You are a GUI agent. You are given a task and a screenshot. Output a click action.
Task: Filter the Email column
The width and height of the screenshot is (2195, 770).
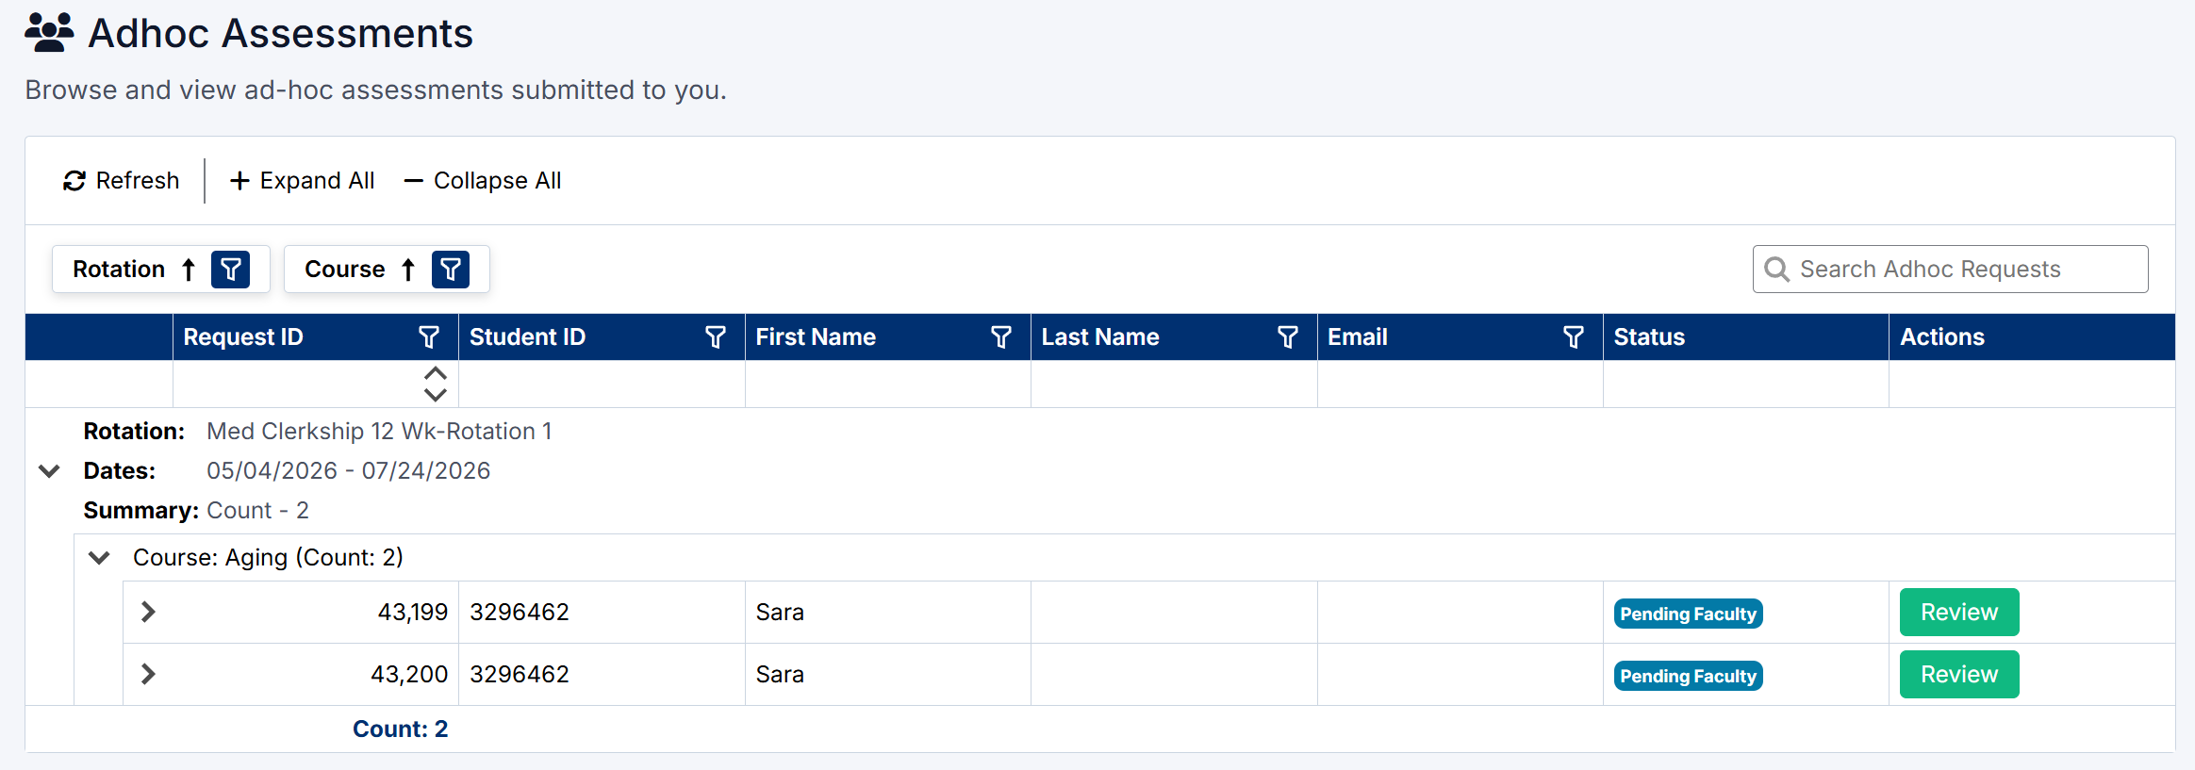coord(1574,337)
